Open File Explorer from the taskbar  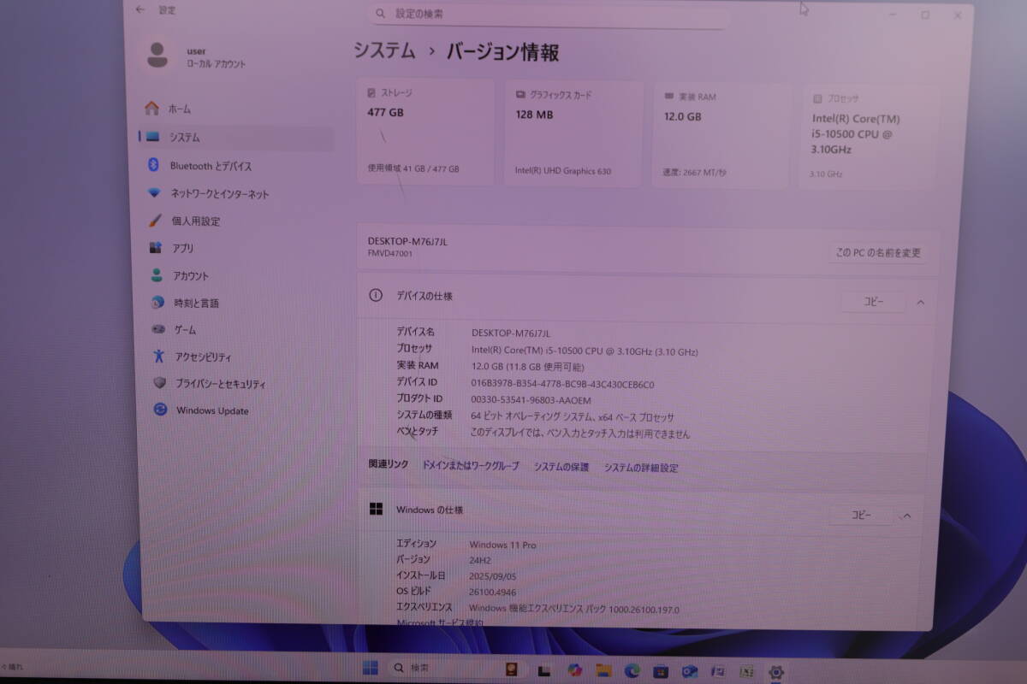[603, 670]
